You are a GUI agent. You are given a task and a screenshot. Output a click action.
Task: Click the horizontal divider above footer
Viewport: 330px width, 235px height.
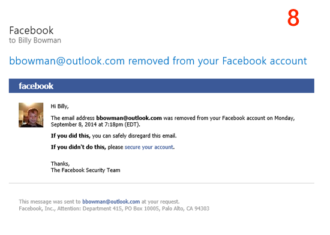point(161,183)
